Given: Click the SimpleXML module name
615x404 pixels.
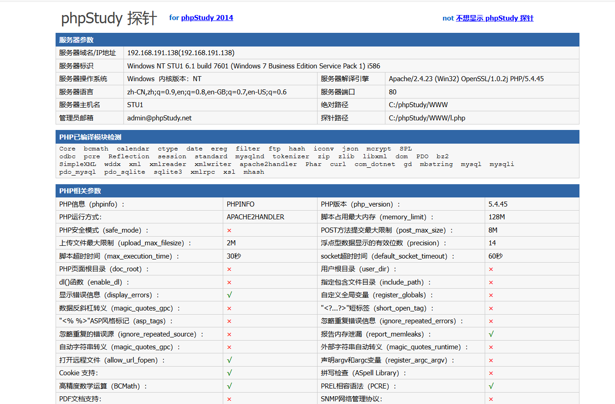Looking at the screenshot, I should tap(77, 164).
